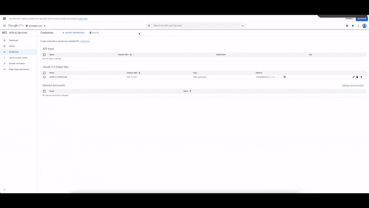369x208 pixels.
Task: Open Learn more link under Credentials
Action: point(85,41)
